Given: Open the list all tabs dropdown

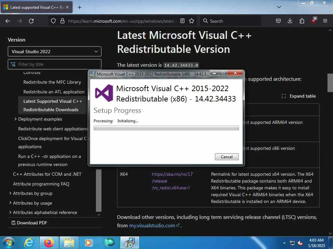Looking at the screenshot, I should 279,7.
